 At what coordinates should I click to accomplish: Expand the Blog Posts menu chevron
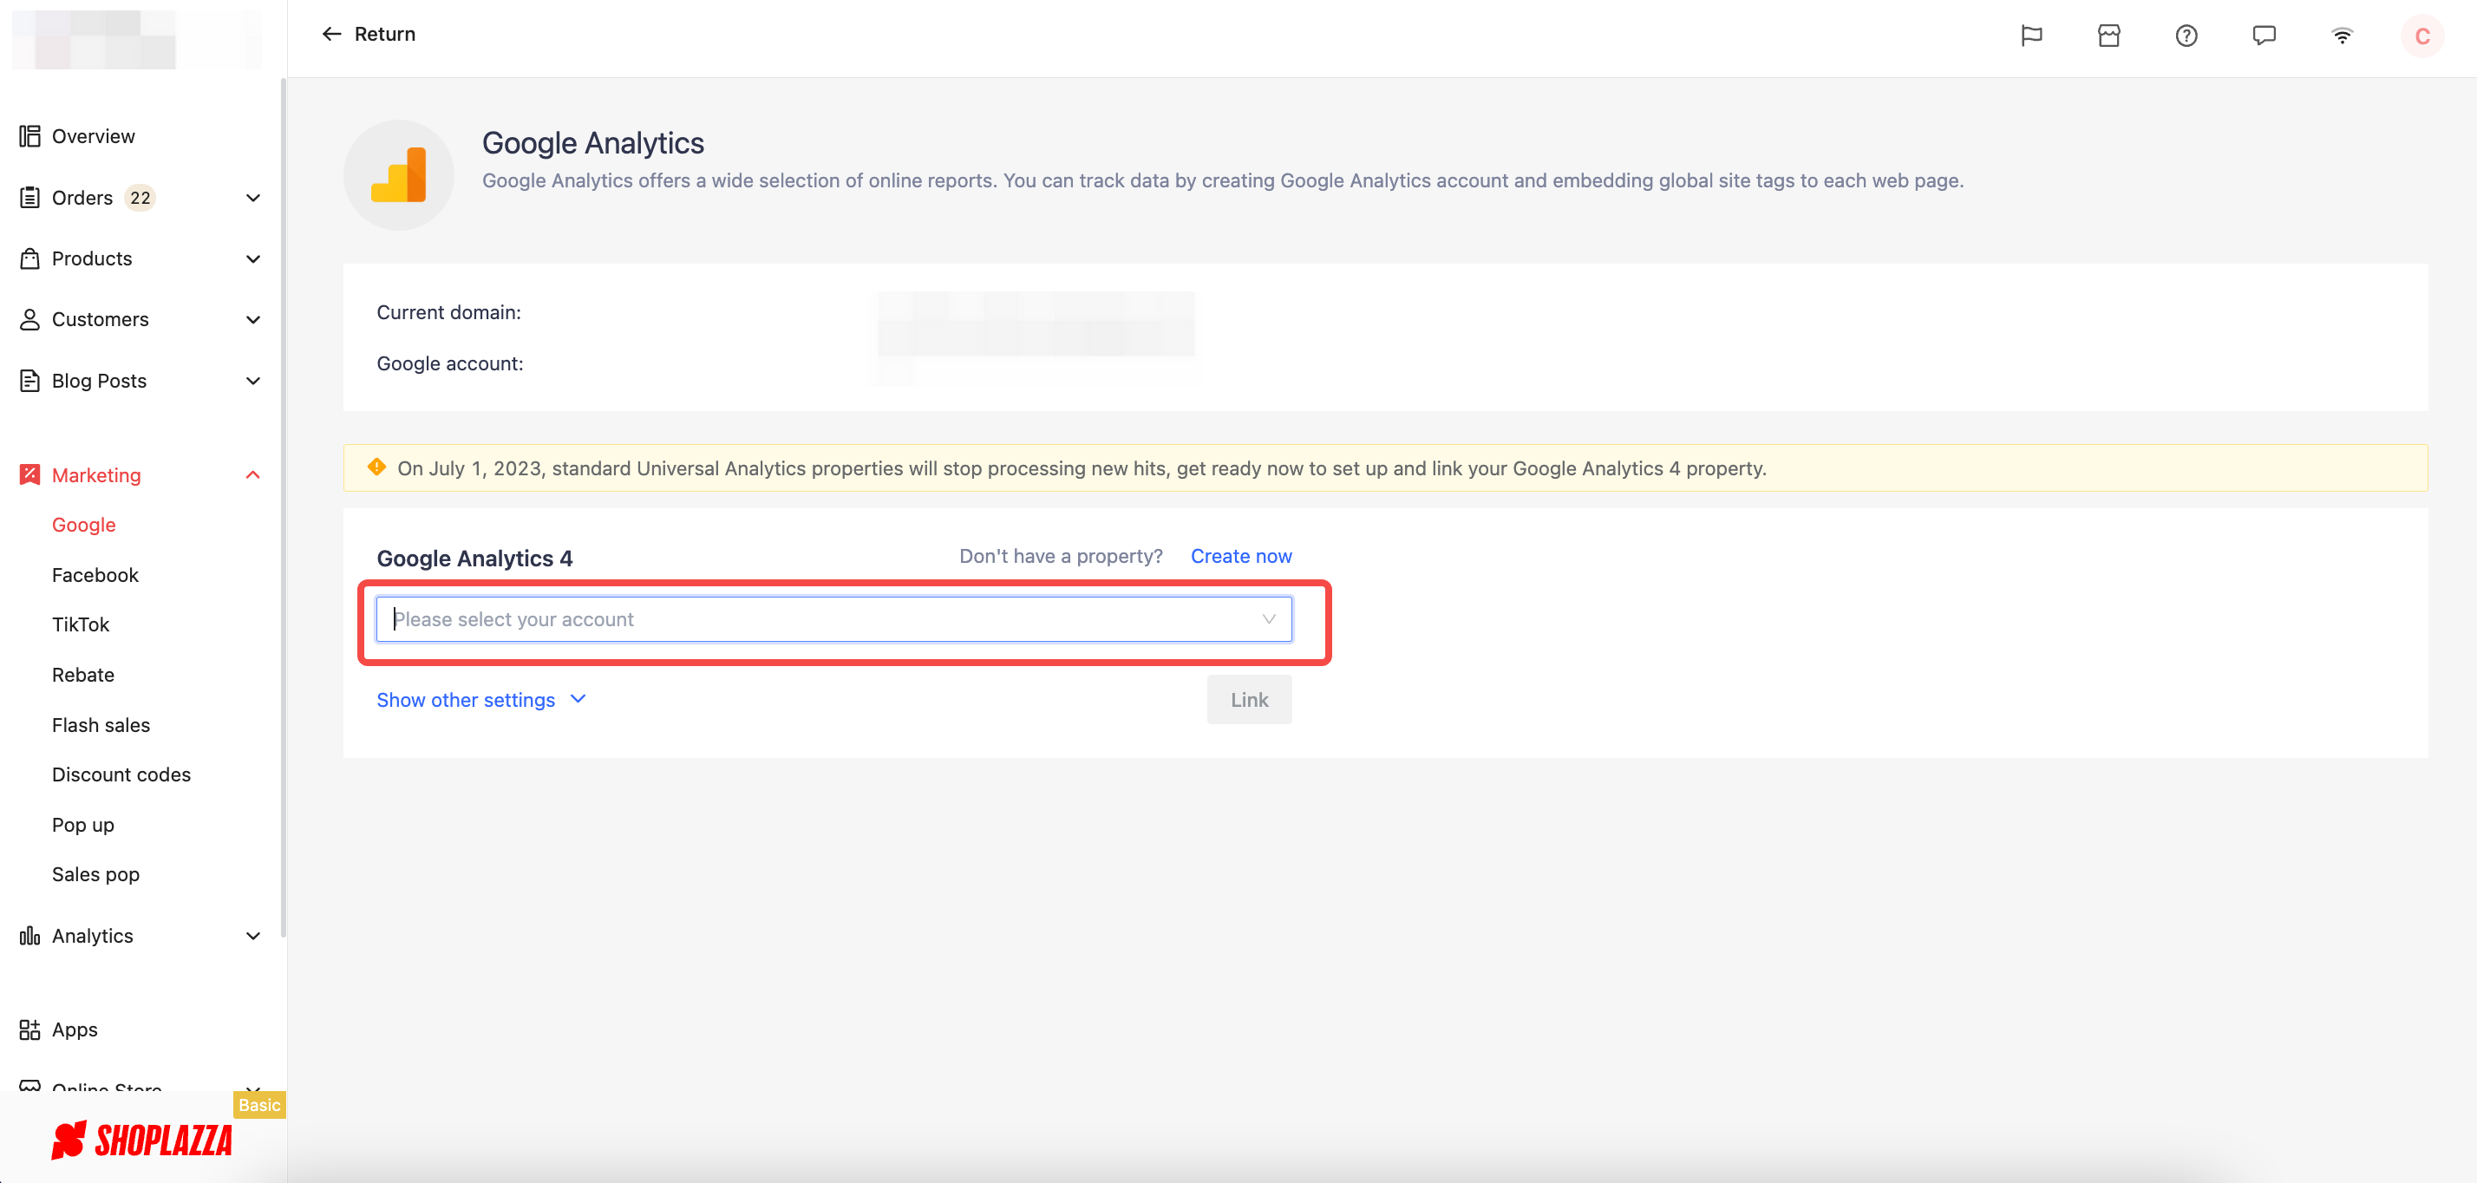[x=253, y=380]
